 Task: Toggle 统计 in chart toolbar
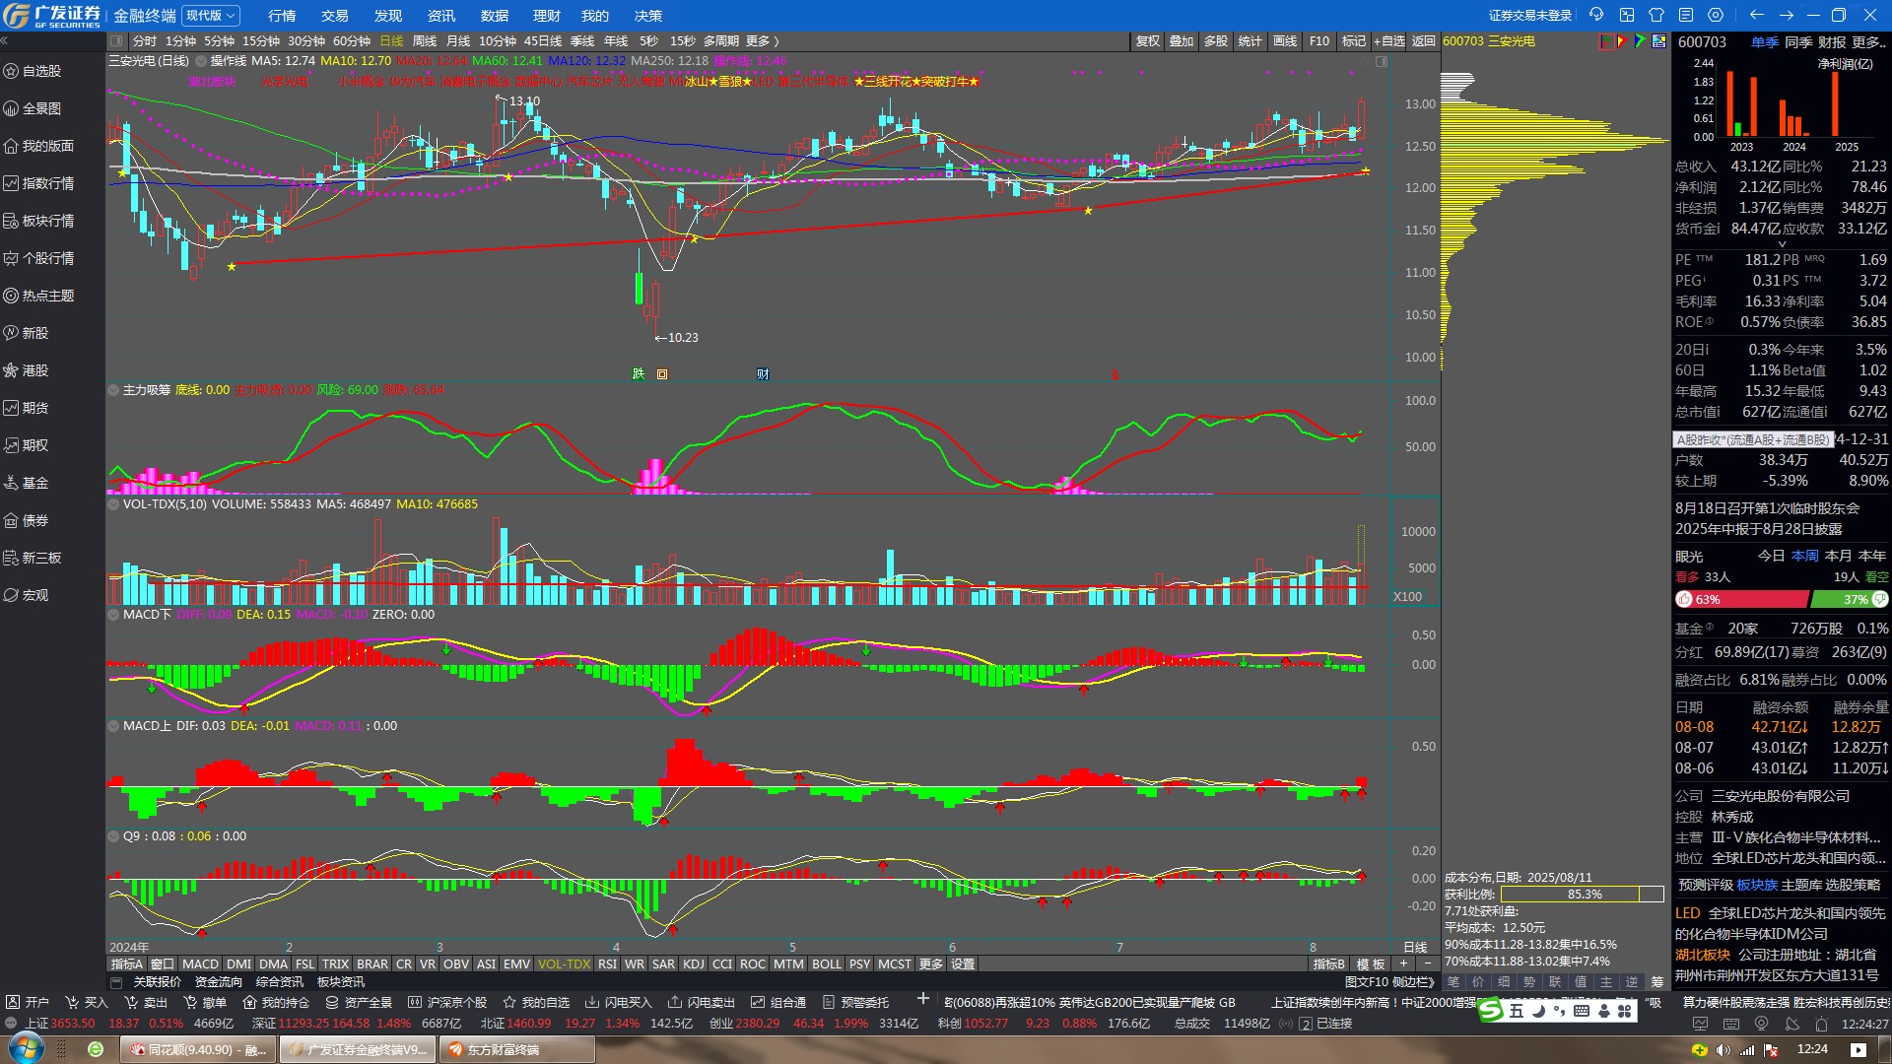(1250, 41)
